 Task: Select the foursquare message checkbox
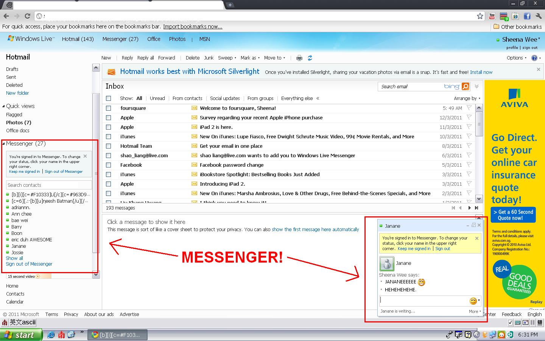(109, 108)
